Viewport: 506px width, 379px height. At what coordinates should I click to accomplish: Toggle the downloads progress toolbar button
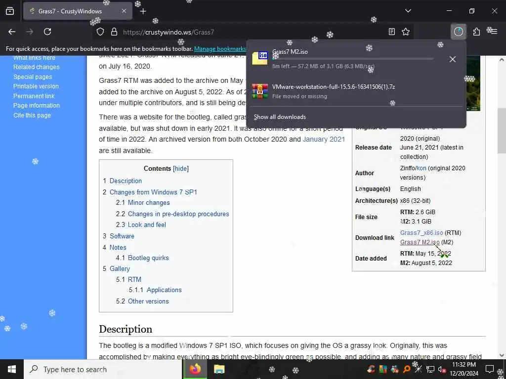pos(458,32)
